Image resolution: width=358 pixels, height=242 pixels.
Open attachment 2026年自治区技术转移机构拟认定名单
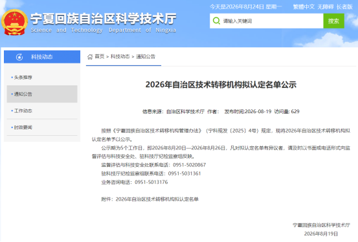coord(157,199)
